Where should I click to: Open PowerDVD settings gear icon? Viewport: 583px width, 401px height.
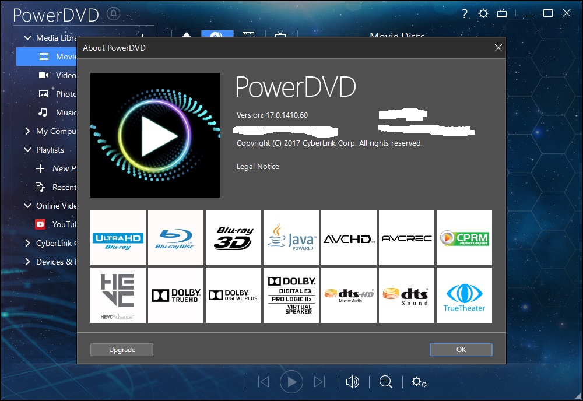pos(483,14)
